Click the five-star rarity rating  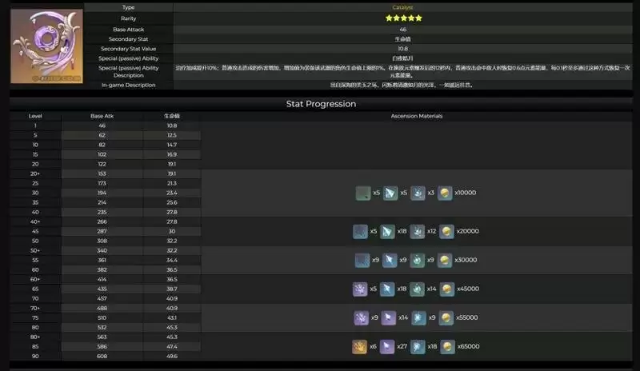tap(403, 18)
